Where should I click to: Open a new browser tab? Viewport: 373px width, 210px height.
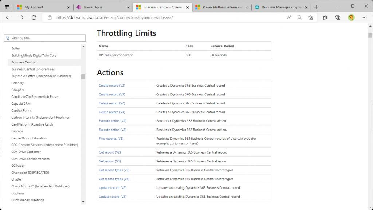[316, 7]
